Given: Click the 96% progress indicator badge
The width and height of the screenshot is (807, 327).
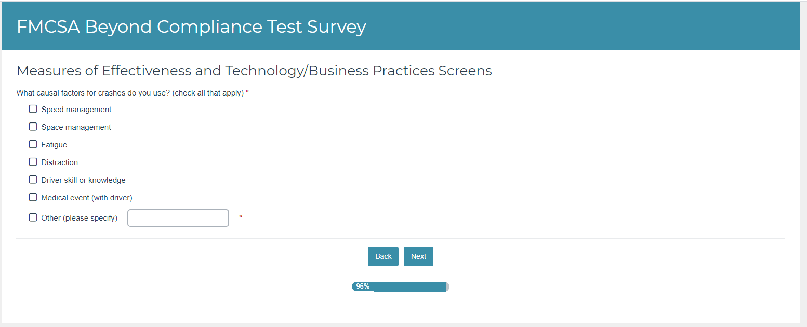Looking at the screenshot, I should tap(363, 287).
